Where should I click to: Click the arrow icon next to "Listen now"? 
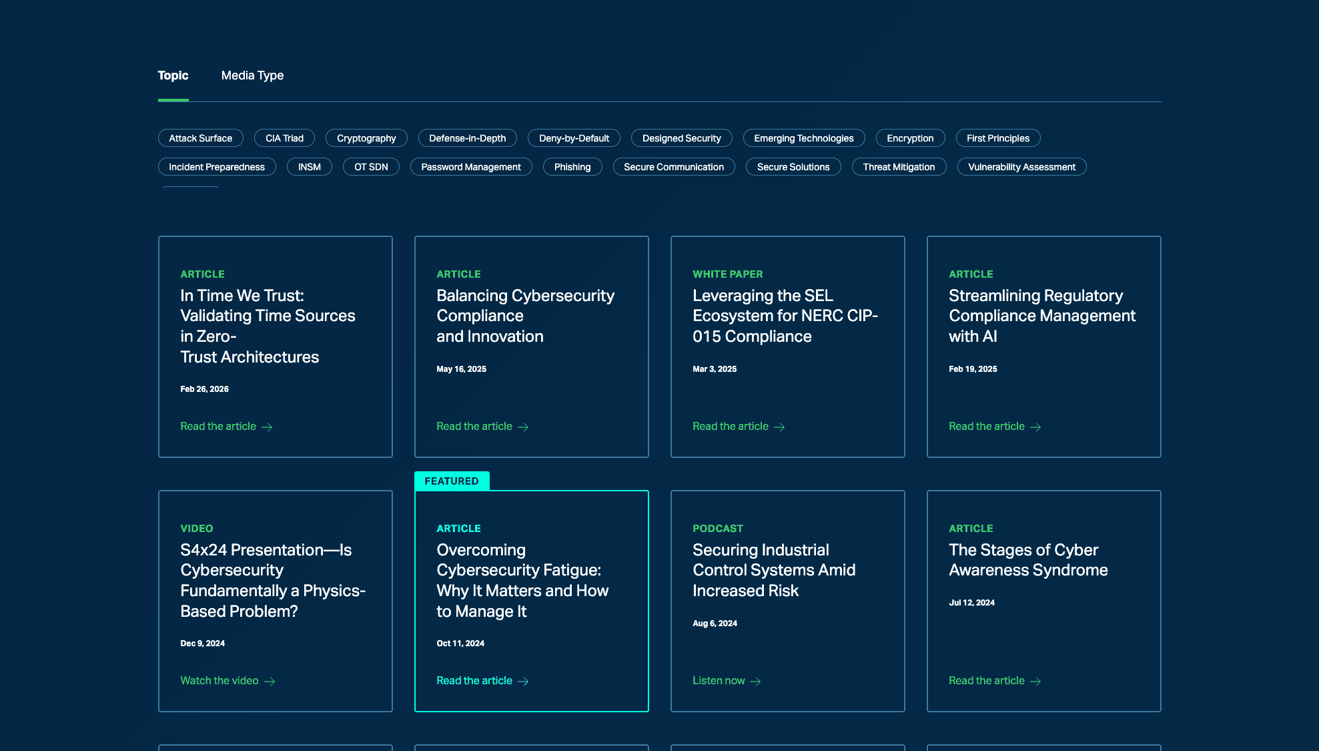755,681
